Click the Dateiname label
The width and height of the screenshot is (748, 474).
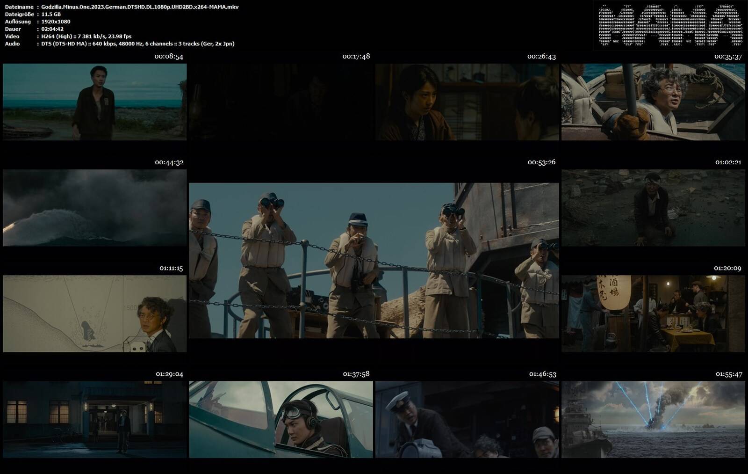point(19,7)
